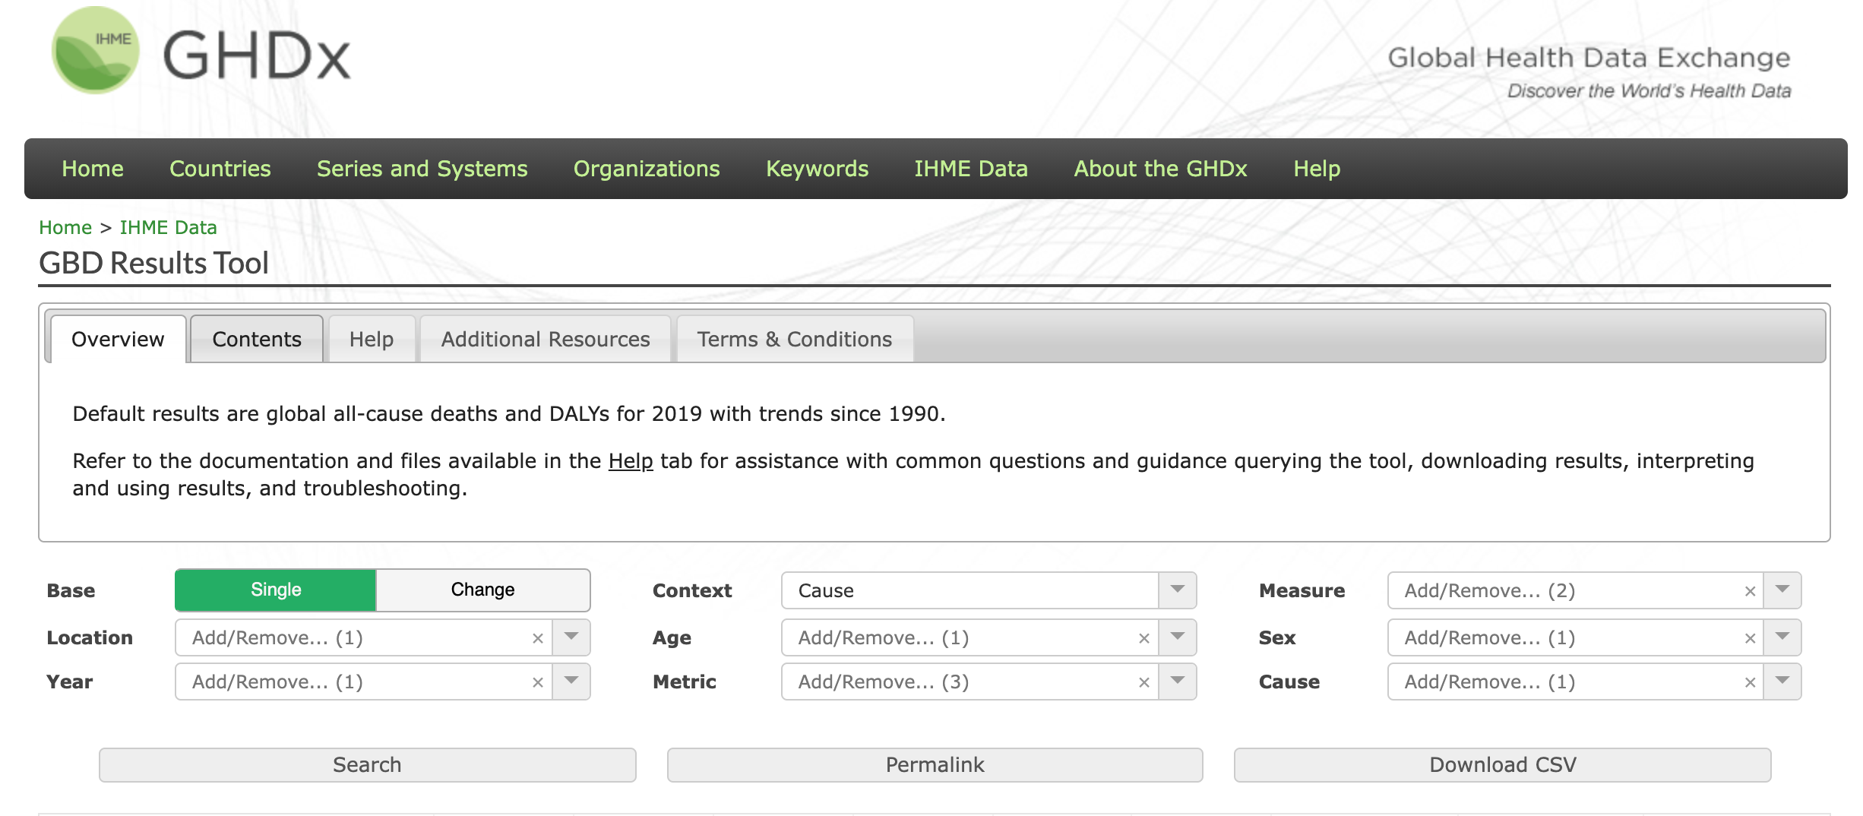Image resolution: width=1863 pixels, height=816 pixels.
Task: Expand the Measure dropdown arrow
Action: (x=1782, y=590)
